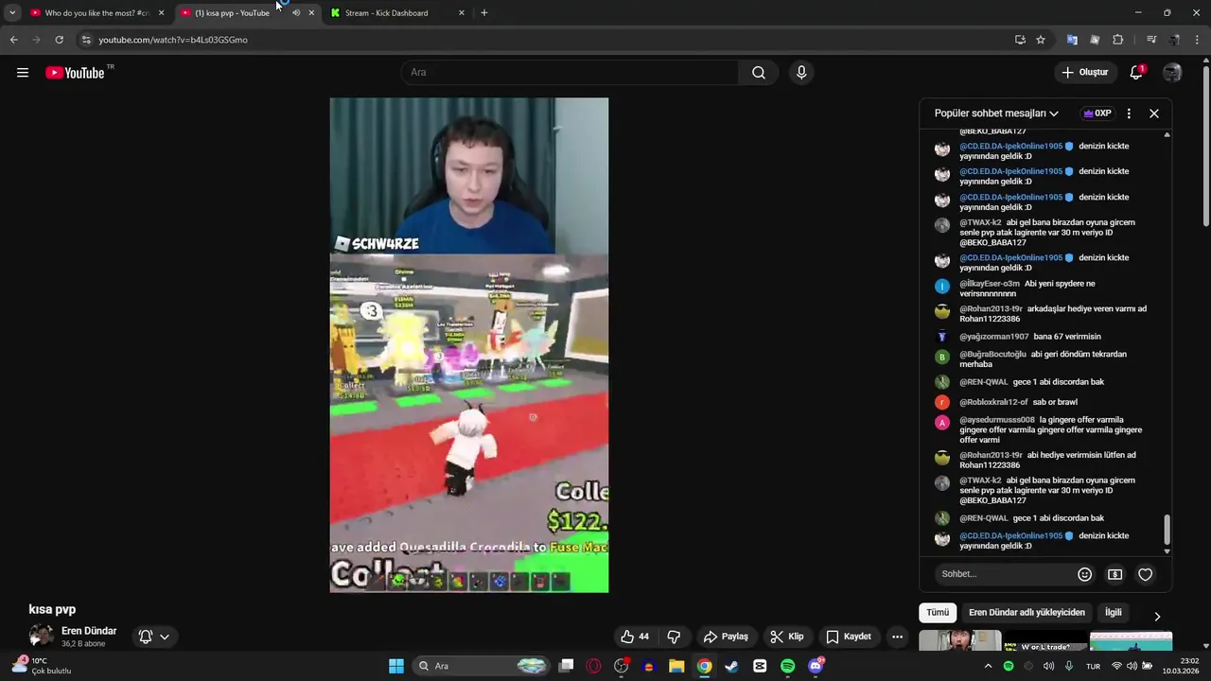Open the extensions puzzle menu
Image resolution: width=1211 pixels, height=681 pixels.
[1118, 40]
